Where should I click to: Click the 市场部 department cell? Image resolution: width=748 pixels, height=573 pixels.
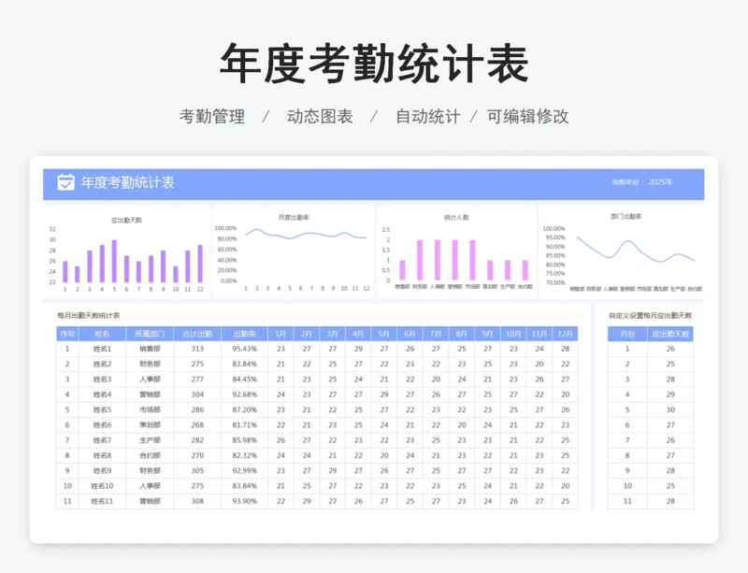coord(150,409)
